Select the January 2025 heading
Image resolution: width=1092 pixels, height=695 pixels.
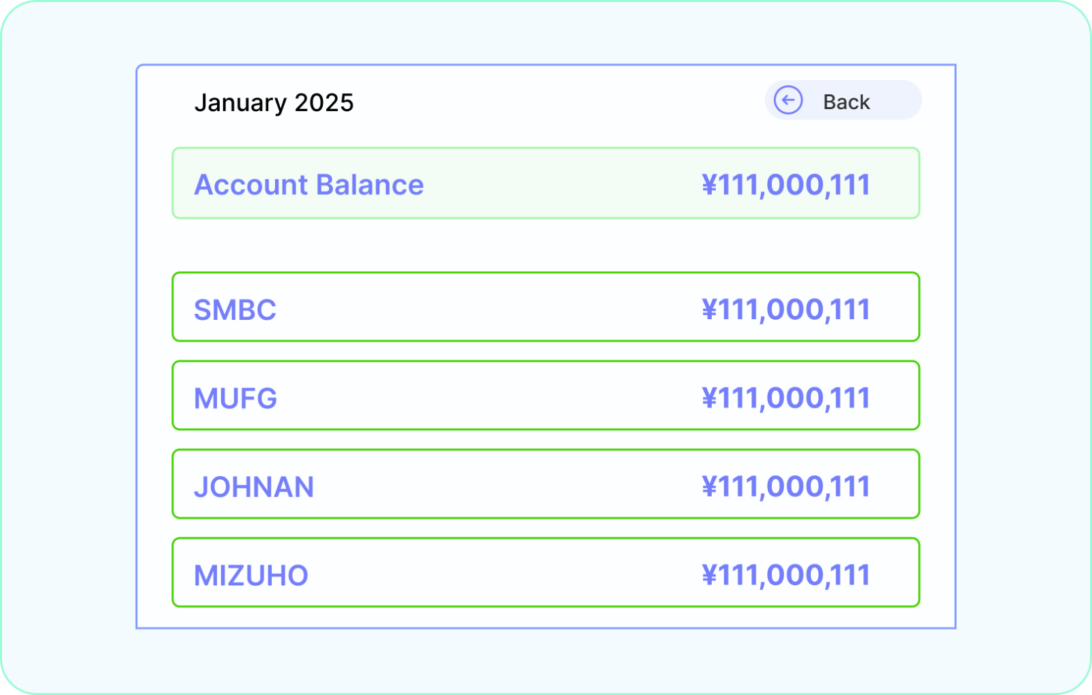[x=274, y=103]
